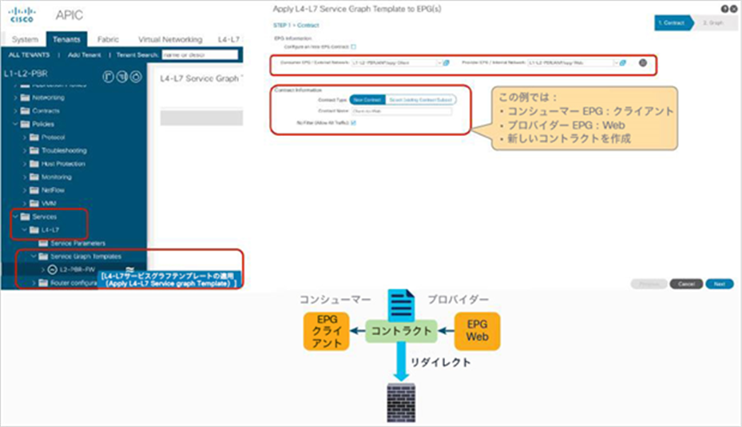Click the dark round add icon after Provider EPG
742x427 pixels.
pos(643,62)
